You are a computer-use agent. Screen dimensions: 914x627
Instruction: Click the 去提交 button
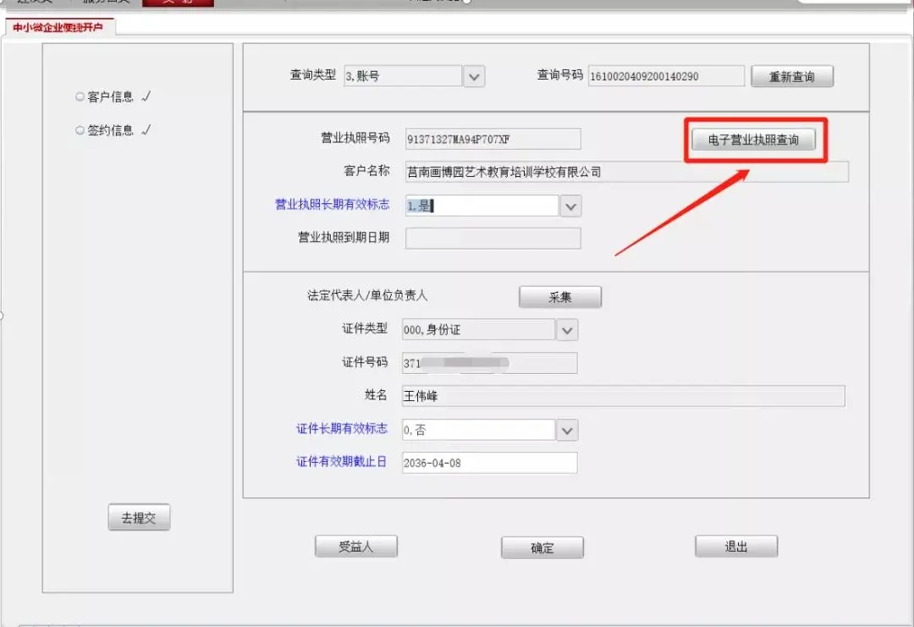(x=139, y=518)
